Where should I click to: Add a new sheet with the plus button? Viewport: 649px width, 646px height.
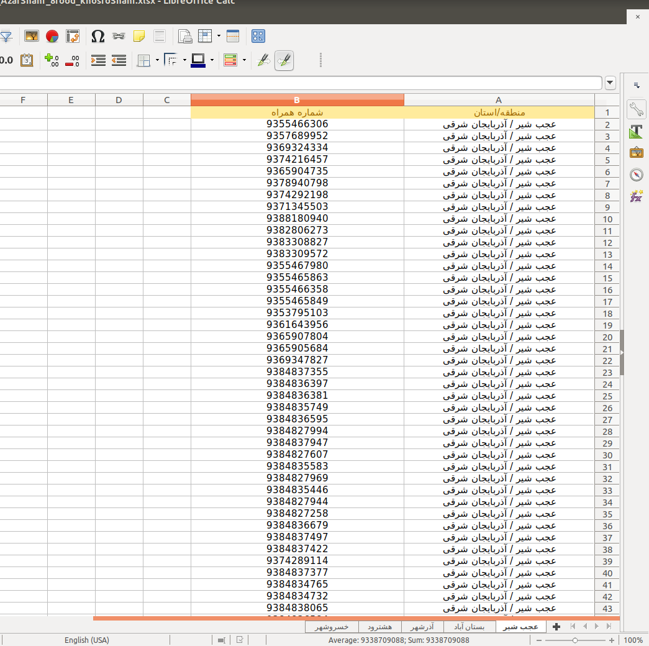tap(556, 627)
